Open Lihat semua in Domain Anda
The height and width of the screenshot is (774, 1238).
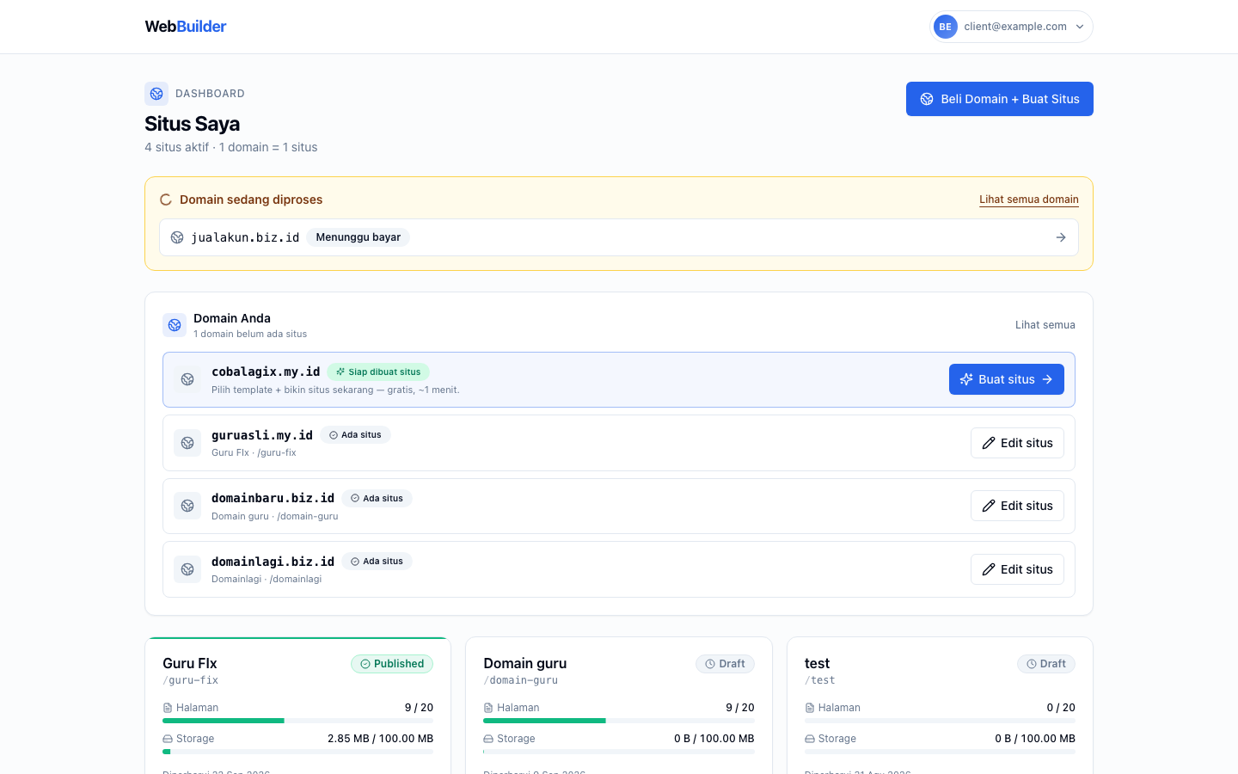1045,325
